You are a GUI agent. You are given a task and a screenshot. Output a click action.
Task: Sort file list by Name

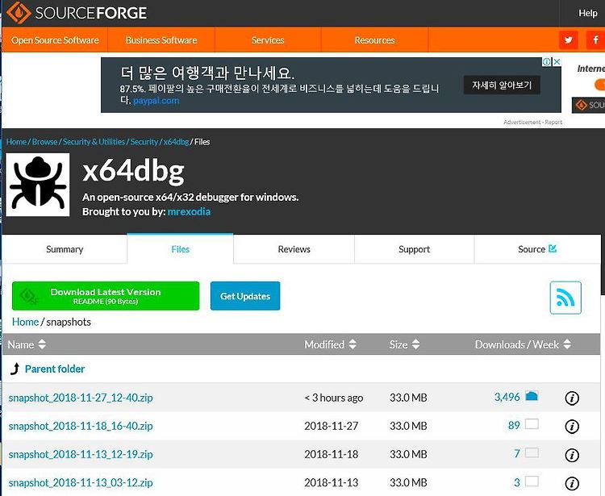pyautogui.click(x=27, y=344)
